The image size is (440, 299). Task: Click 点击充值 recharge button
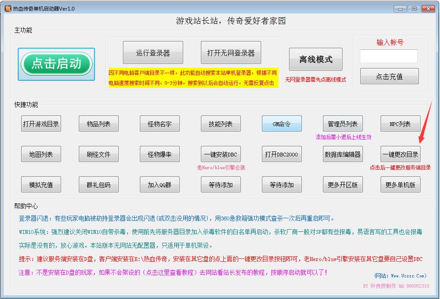pyautogui.click(x=389, y=76)
